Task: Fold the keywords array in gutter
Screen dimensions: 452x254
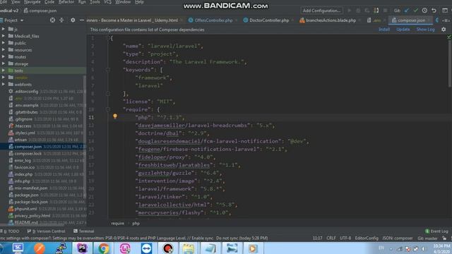Action: [108, 70]
